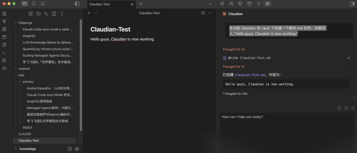This screenshot has height=153, width=357.
Task: Open graph view ribbon icon
Action: point(4,21)
